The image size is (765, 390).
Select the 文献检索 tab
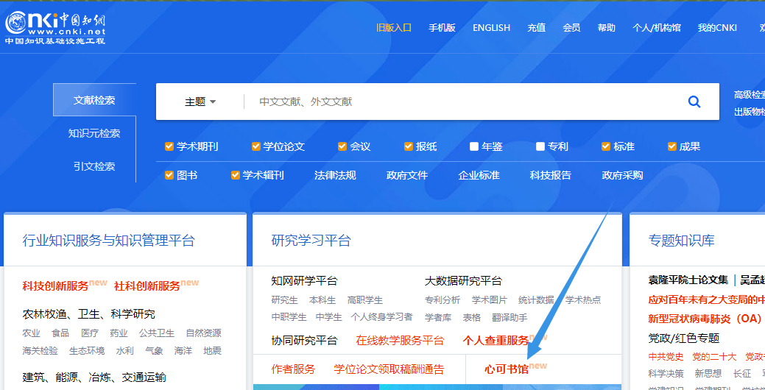95,100
